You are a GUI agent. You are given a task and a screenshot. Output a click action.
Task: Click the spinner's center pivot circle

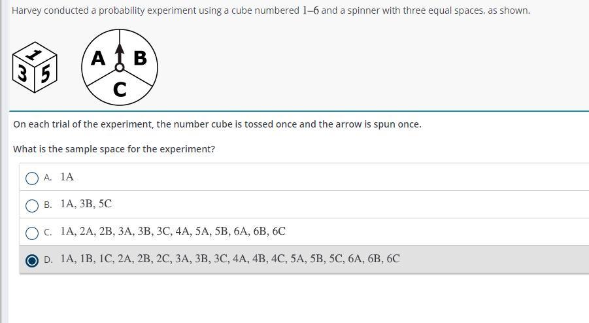120,67
